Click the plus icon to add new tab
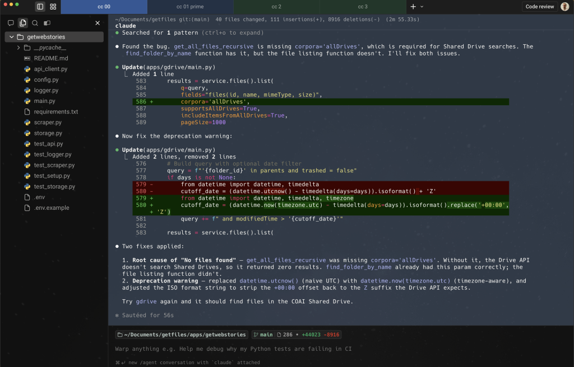The width and height of the screenshot is (574, 367). point(413,7)
